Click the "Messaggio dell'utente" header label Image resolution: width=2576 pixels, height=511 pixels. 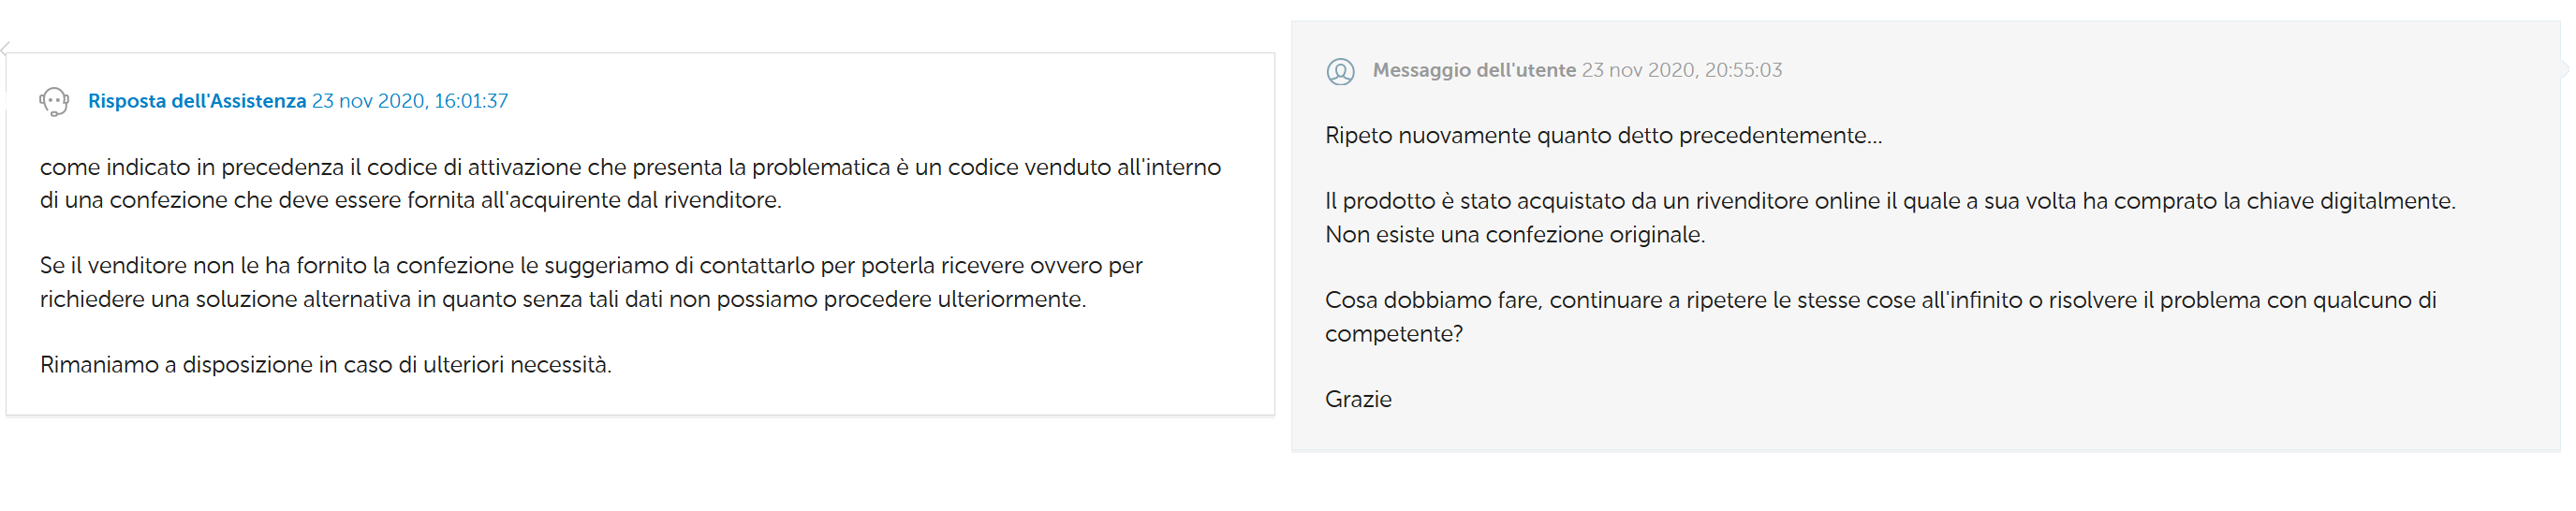[1473, 70]
